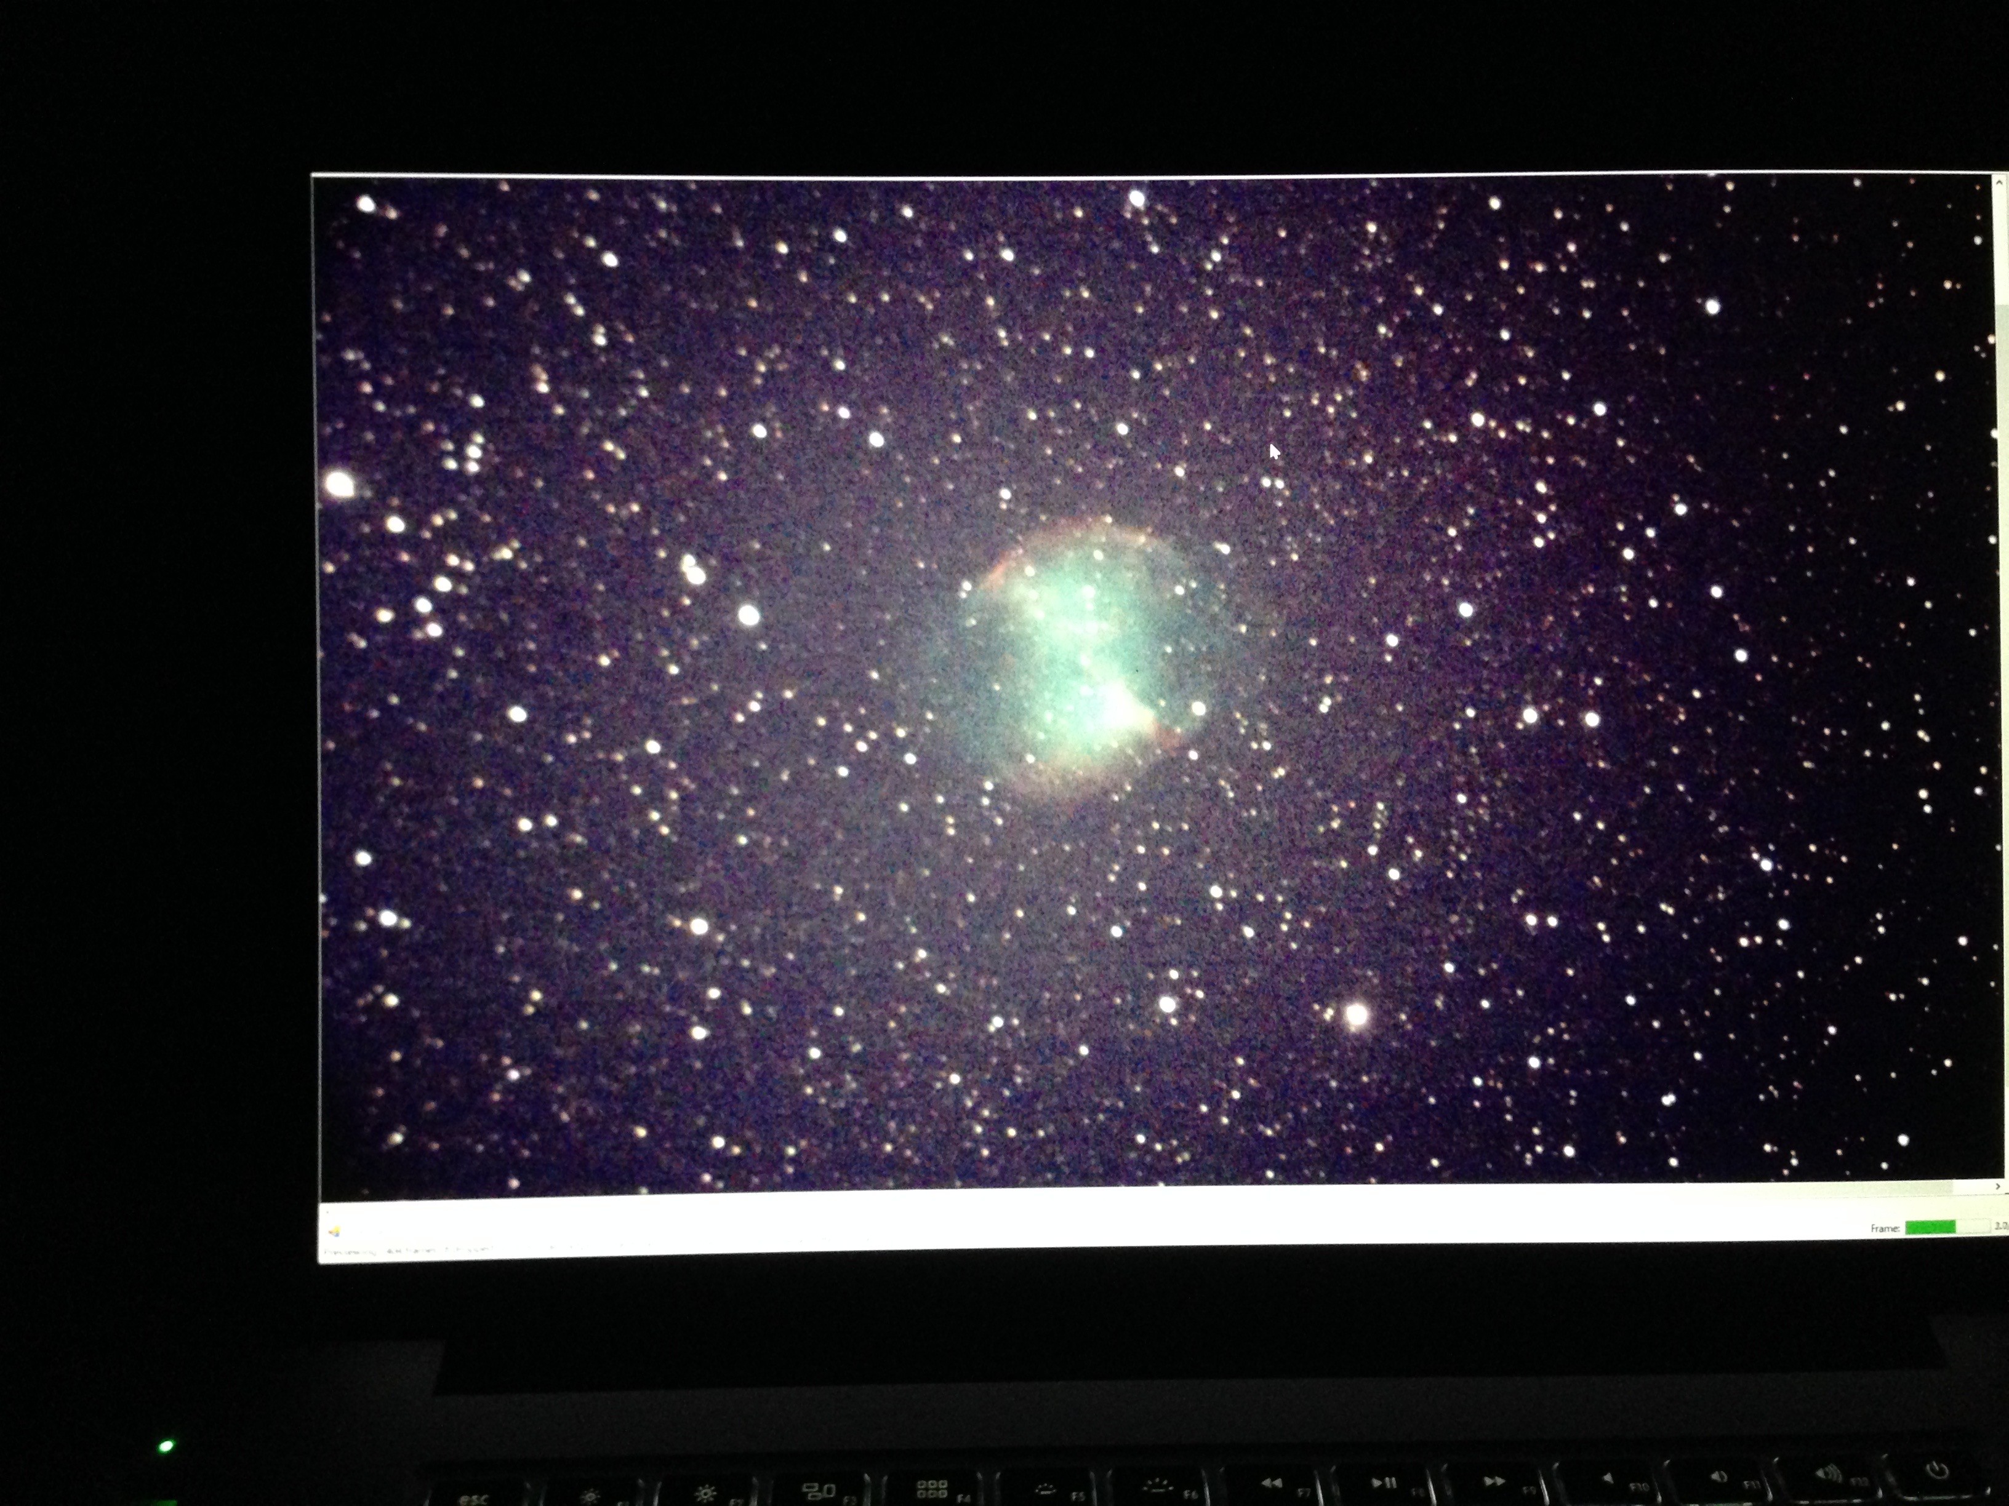Viewport: 2009px width, 1506px height.
Task: Click the number right of the Frame bar
Action: 2001,1227
